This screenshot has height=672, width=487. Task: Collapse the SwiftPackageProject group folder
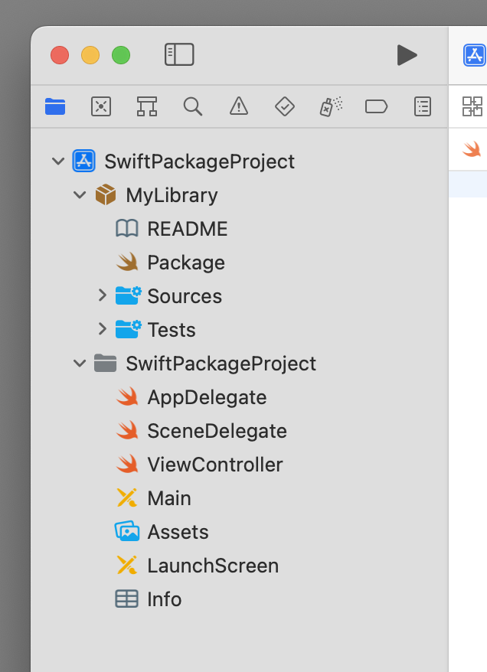(x=79, y=364)
